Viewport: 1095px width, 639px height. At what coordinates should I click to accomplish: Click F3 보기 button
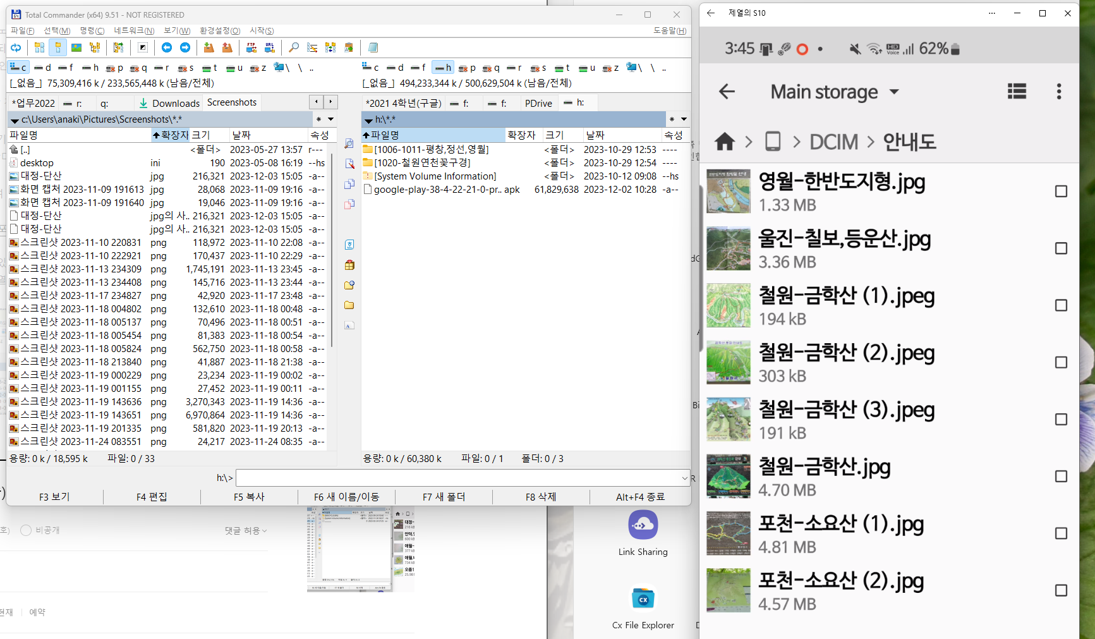coord(54,497)
